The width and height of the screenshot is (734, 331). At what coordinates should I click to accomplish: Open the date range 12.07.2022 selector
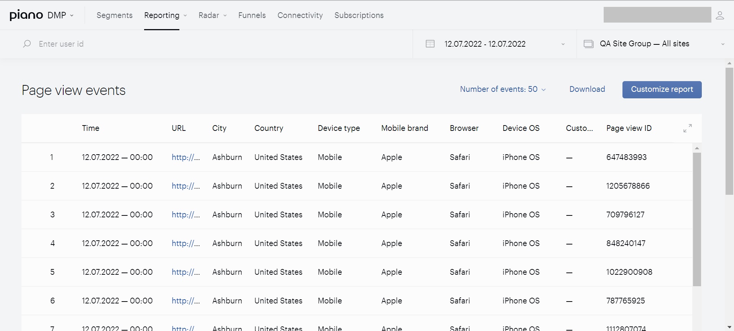(495, 44)
